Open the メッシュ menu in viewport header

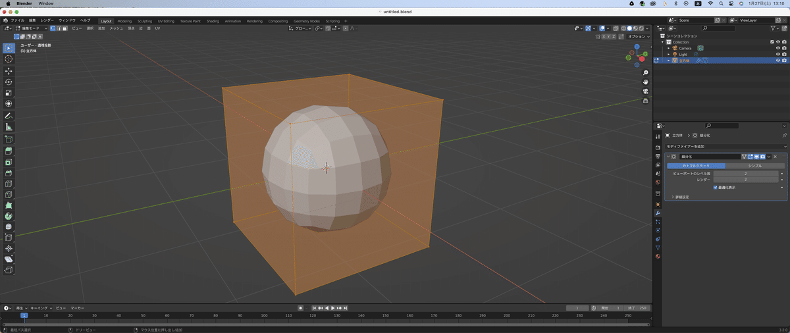pos(116,28)
